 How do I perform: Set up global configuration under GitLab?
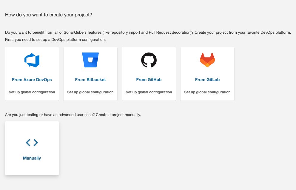click(207, 92)
